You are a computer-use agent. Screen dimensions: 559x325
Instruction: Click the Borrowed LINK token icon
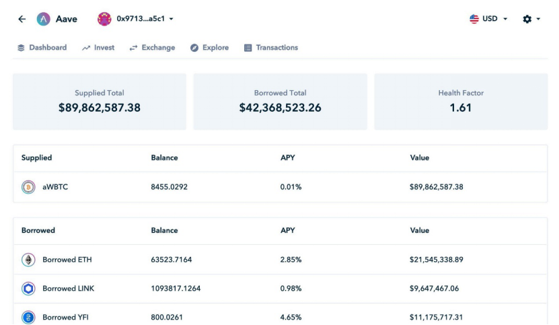click(x=28, y=289)
